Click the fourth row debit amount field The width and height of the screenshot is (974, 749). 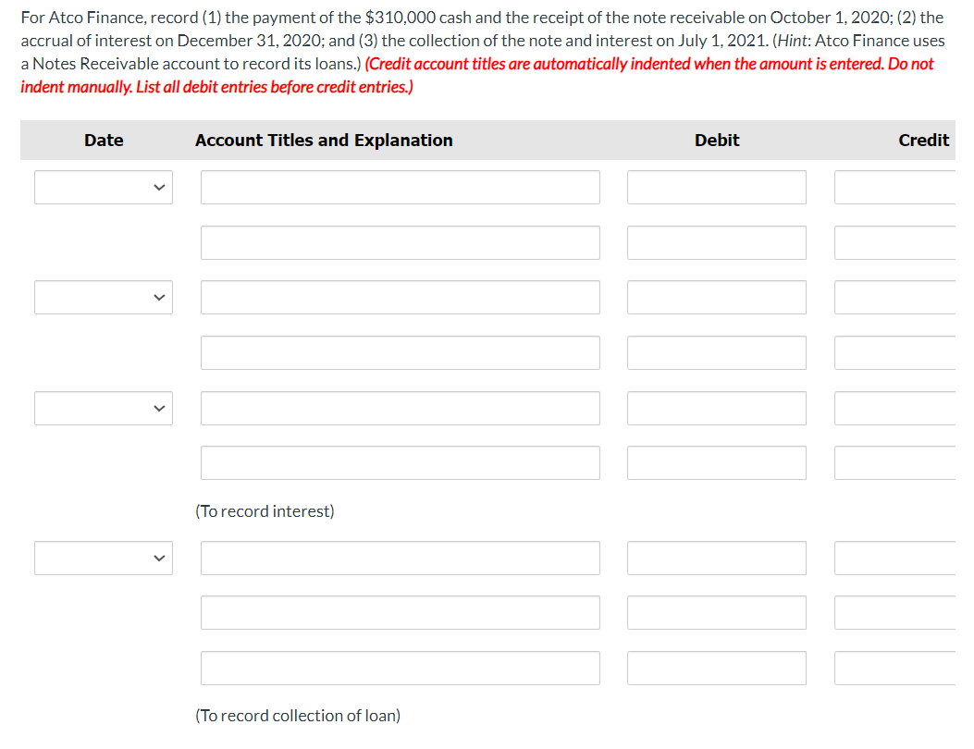(x=717, y=352)
